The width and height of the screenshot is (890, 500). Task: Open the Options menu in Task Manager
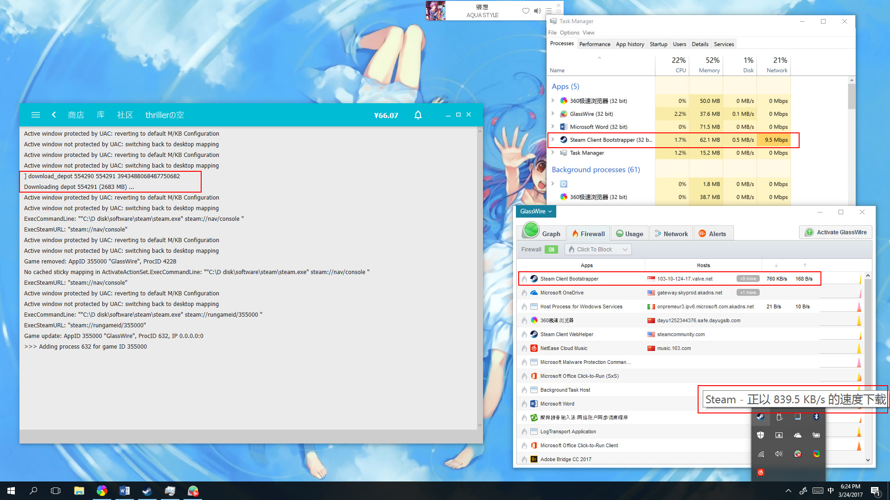coord(569,32)
